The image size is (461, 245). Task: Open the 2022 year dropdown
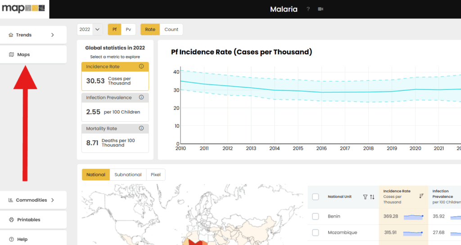click(x=90, y=30)
